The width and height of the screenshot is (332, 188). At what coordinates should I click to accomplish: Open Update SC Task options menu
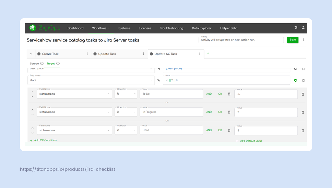click(x=199, y=54)
